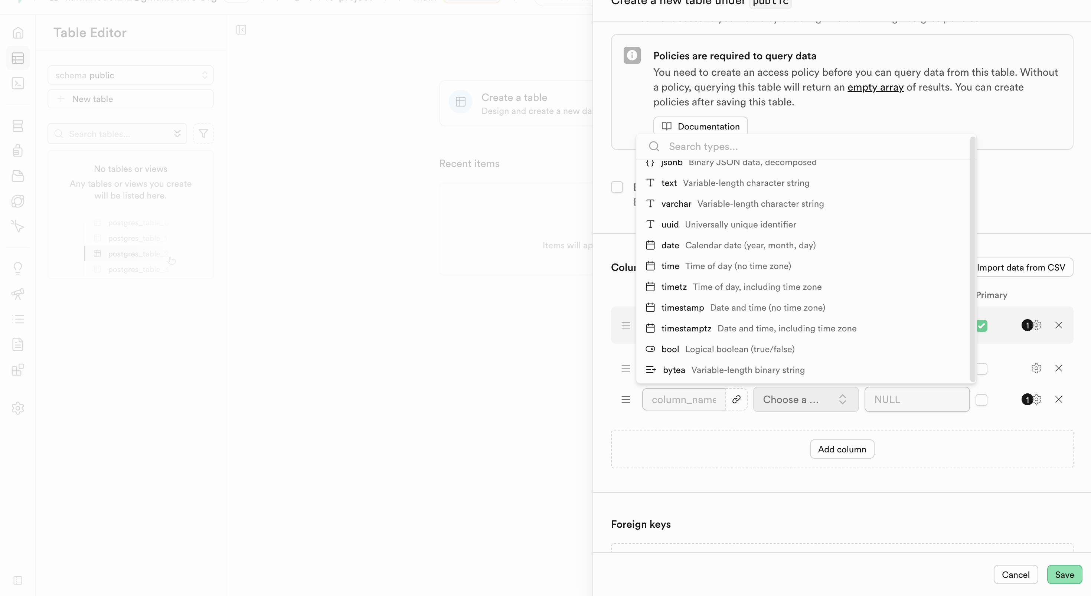Collapse the Table Editor side panel icon

[x=241, y=30]
